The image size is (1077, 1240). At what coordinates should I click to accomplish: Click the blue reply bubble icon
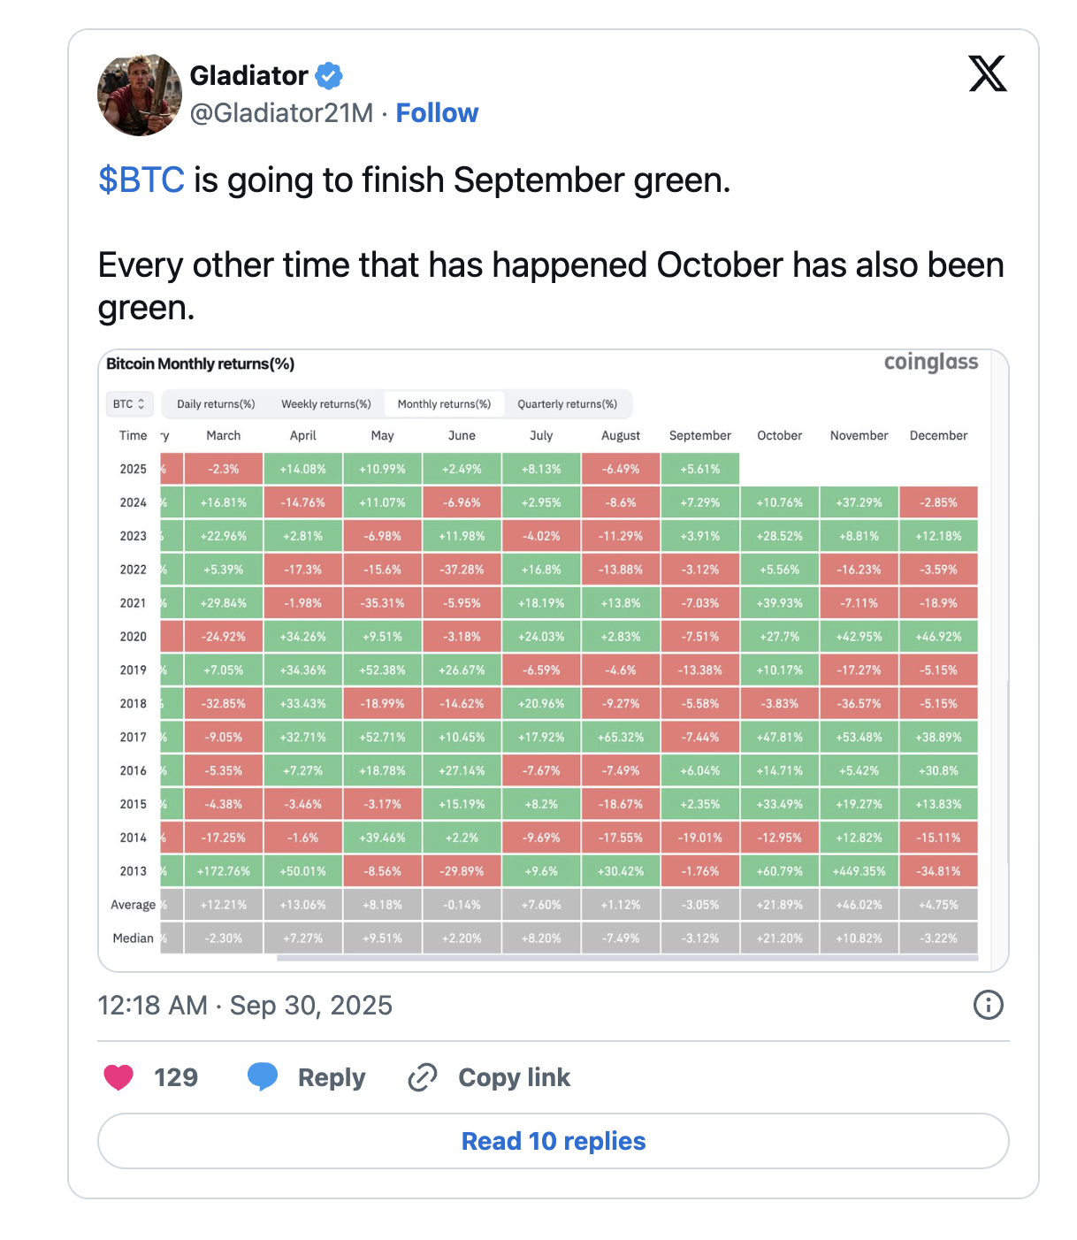click(263, 1076)
